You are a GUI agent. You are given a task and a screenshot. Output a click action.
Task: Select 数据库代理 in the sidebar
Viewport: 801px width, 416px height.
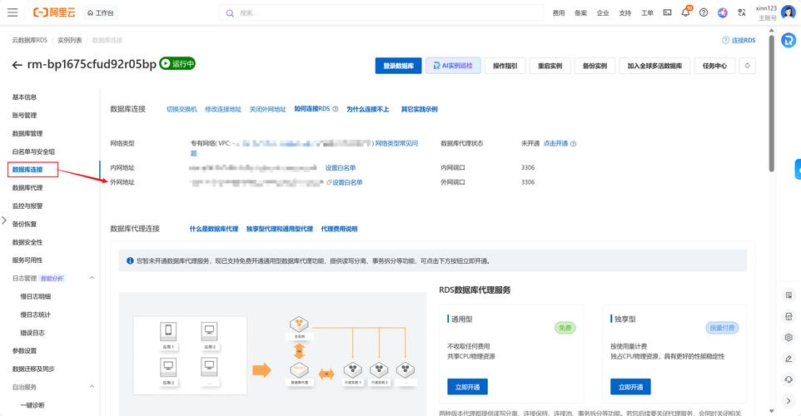pos(27,188)
